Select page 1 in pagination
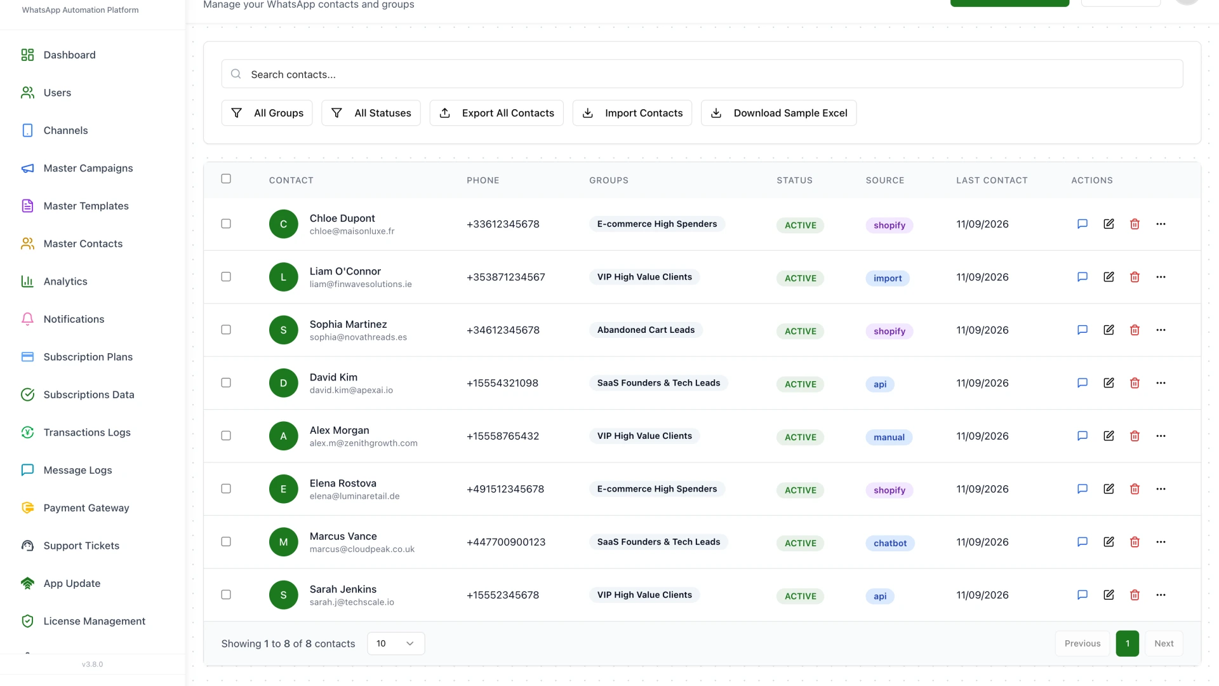This screenshot has height=686, width=1219. (x=1128, y=643)
